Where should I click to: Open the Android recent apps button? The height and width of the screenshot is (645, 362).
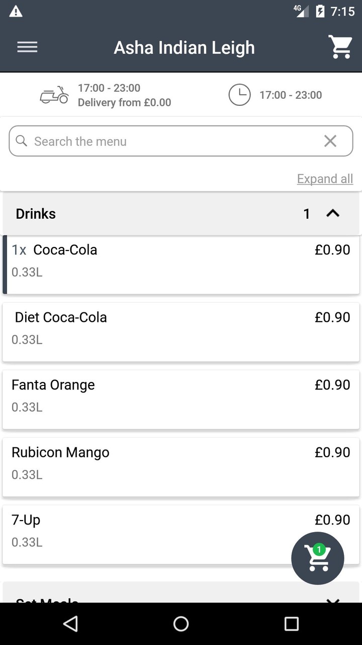[x=291, y=624]
